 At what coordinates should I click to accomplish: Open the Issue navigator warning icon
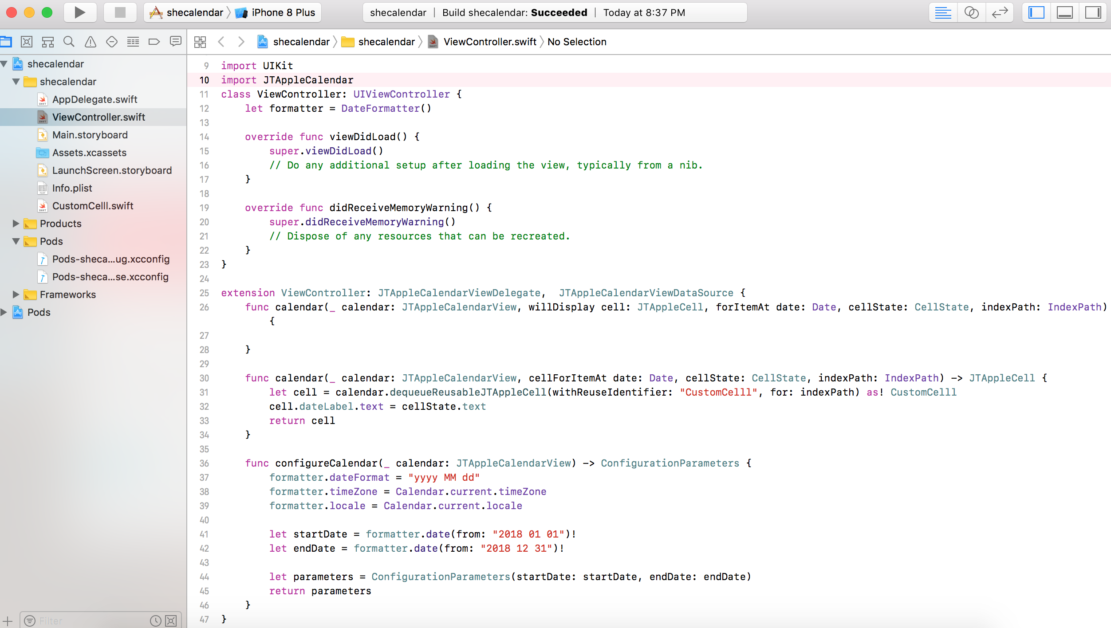tap(91, 42)
